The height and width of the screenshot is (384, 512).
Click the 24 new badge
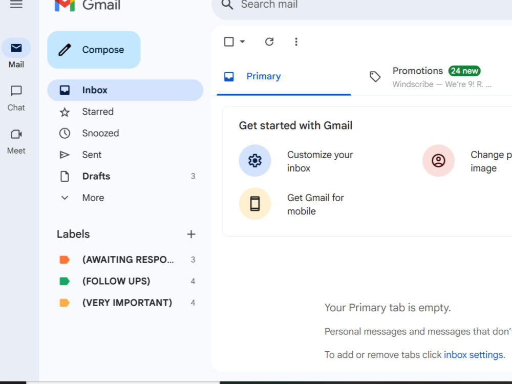464,71
